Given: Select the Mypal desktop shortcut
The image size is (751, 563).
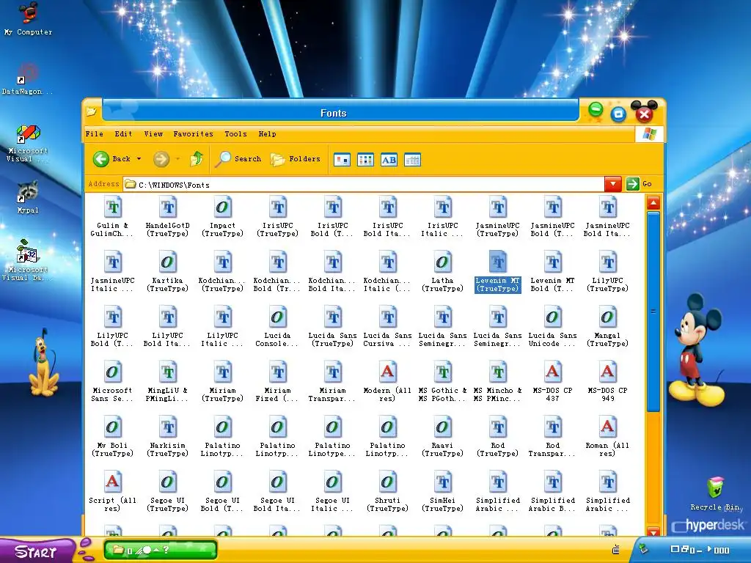Looking at the screenshot, I should coord(28,196).
